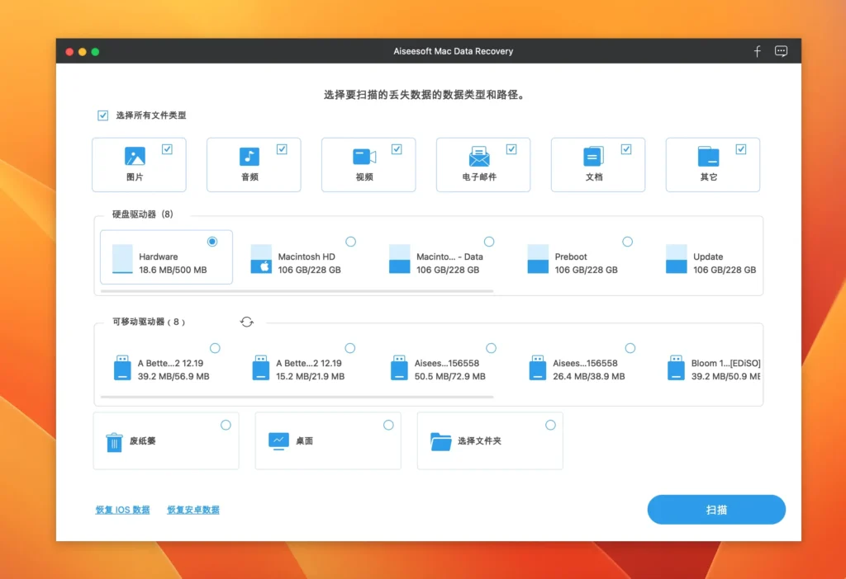Click the 桌面 desktop monitor icon
The image size is (846, 579).
click(x=278, y=441)
